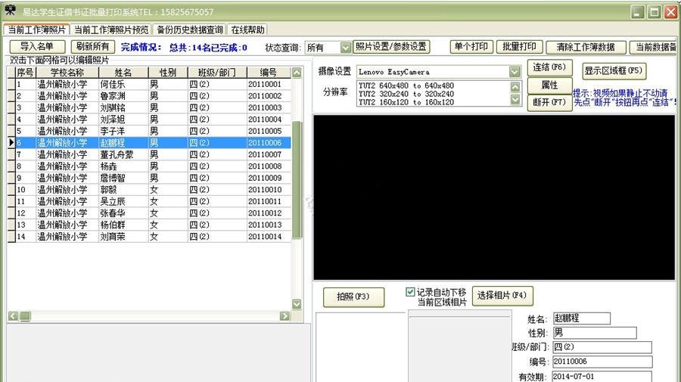Click the 姓名 input field
The image size is (681, 382).
[x=580, y=318]
